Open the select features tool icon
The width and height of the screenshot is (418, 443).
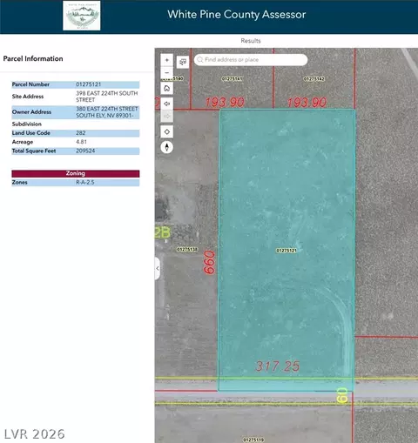[183, 62]
